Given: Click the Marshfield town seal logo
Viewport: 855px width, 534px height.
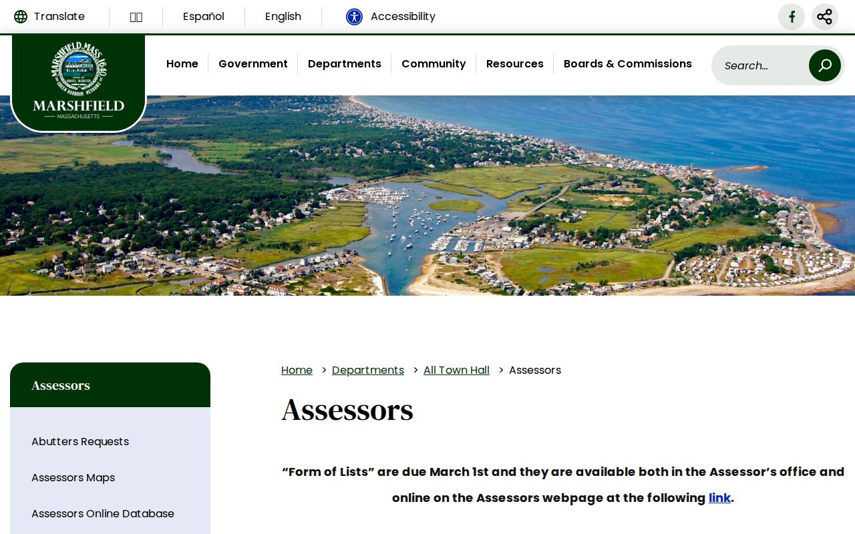Looking at the screenshot, I should pos(79,81).
